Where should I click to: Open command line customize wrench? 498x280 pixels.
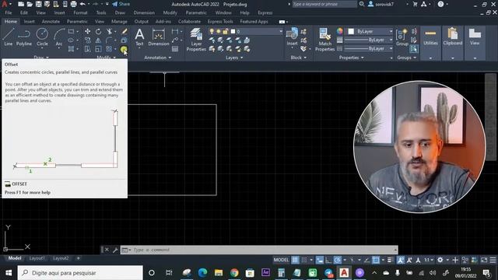(x=115, y=250)
